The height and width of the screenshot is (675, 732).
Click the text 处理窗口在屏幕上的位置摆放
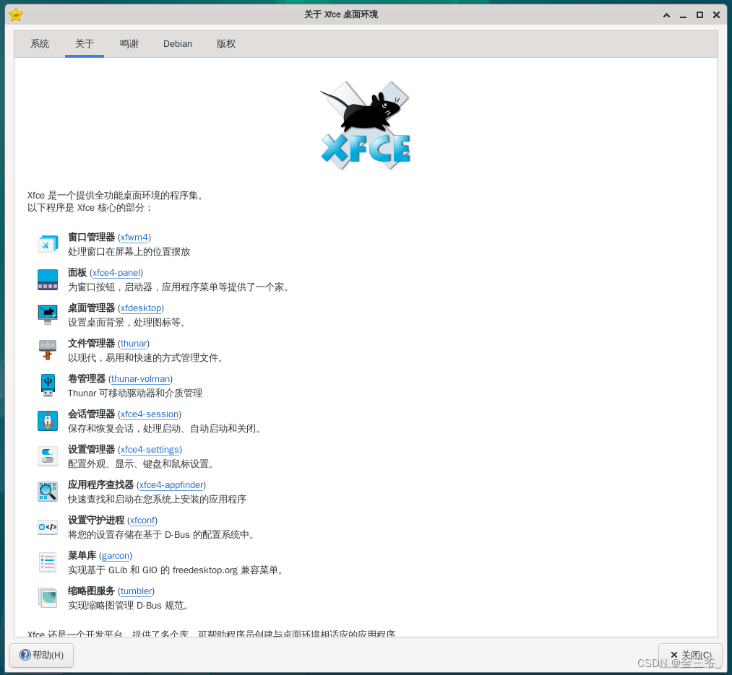pyautogui.click(x=129, y=252)
